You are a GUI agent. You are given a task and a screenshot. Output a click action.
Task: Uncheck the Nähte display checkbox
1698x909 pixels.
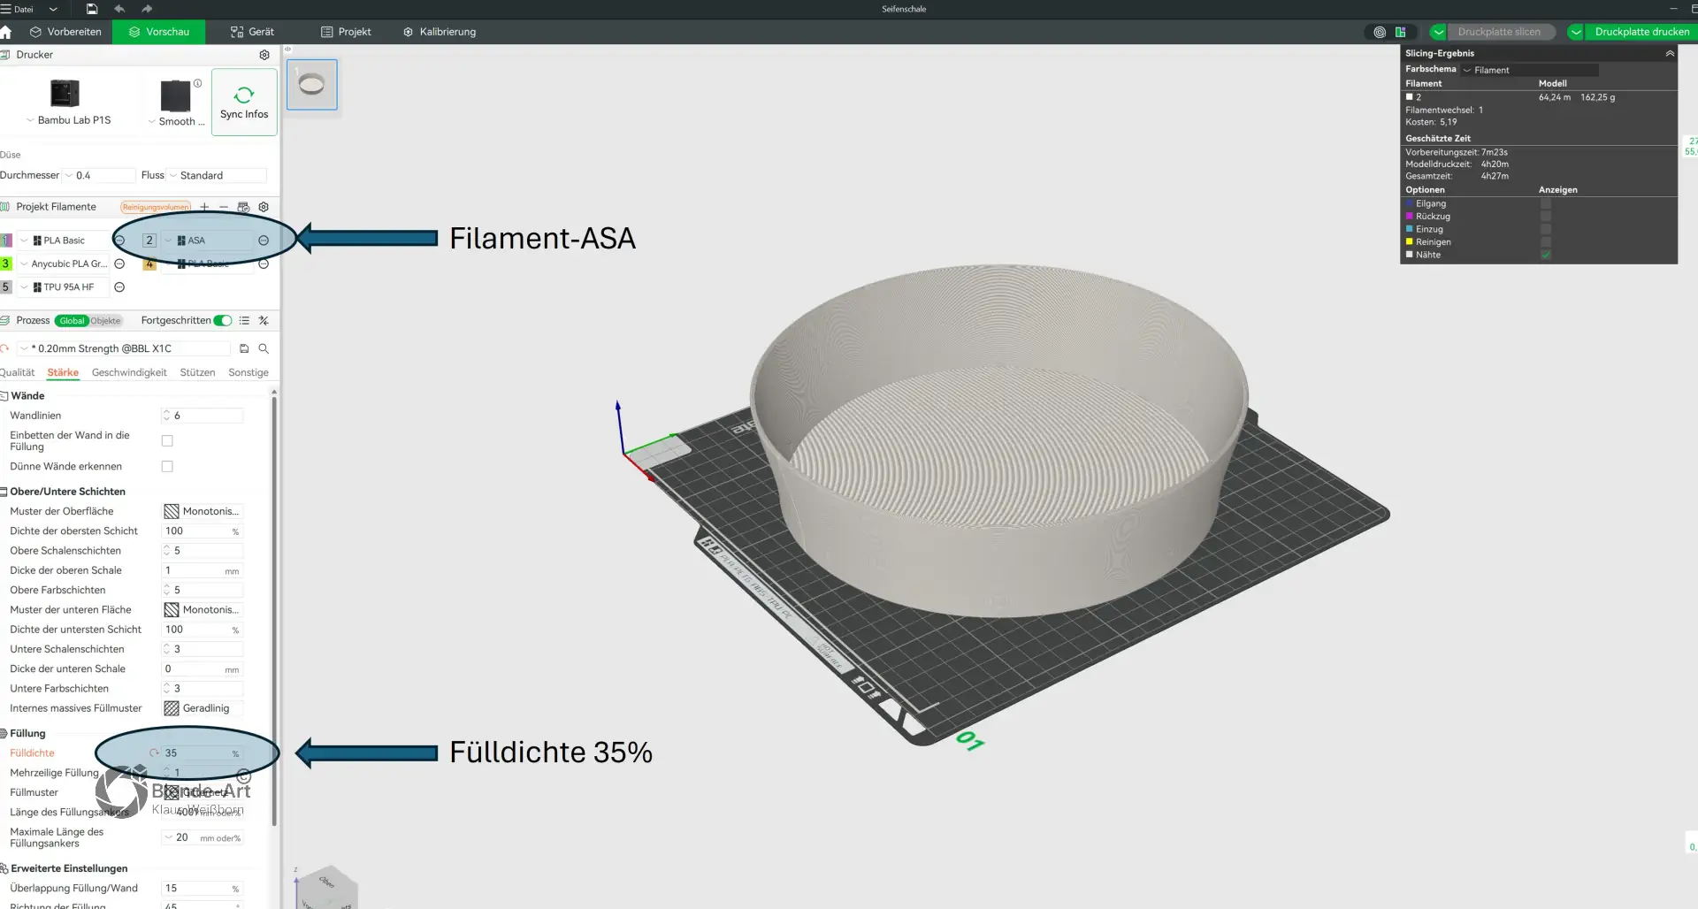(x=1546, y=255)
